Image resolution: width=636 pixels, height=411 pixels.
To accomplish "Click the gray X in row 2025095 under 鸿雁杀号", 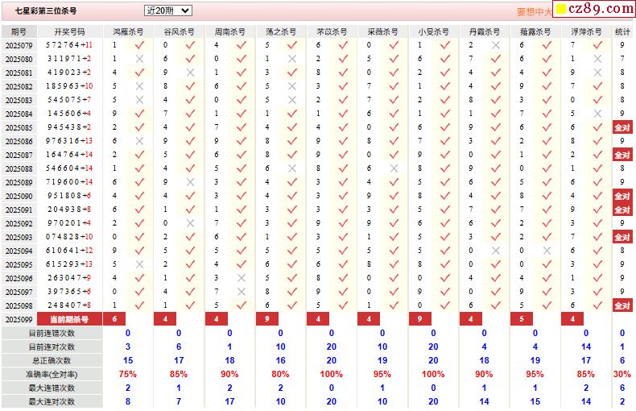I will [x=139, y=264].
